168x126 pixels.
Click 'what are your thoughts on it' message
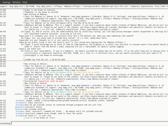tap(52, 40)
